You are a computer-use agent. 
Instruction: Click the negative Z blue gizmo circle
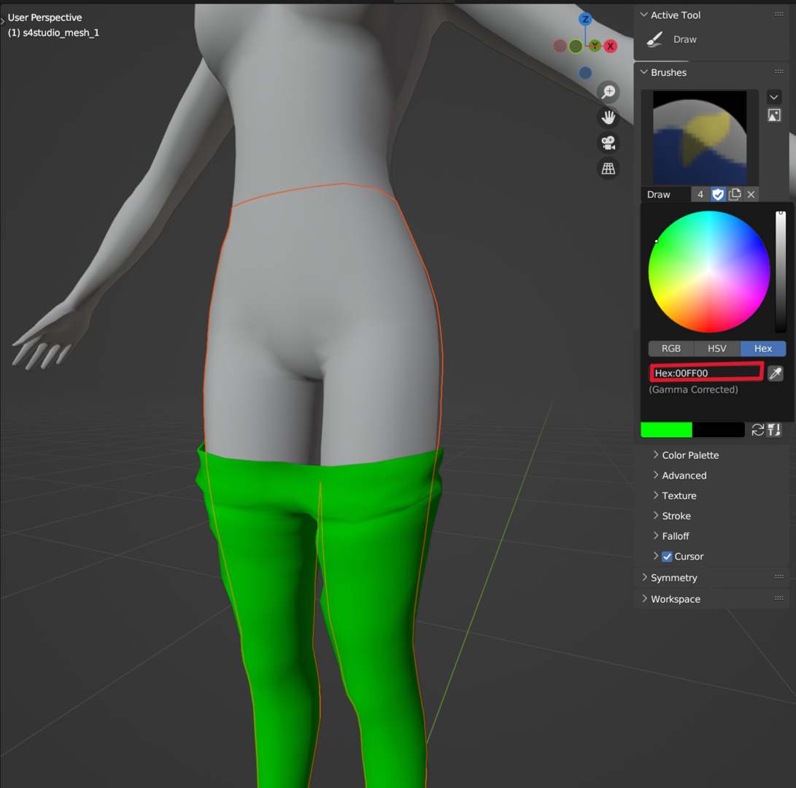[585, 73]
